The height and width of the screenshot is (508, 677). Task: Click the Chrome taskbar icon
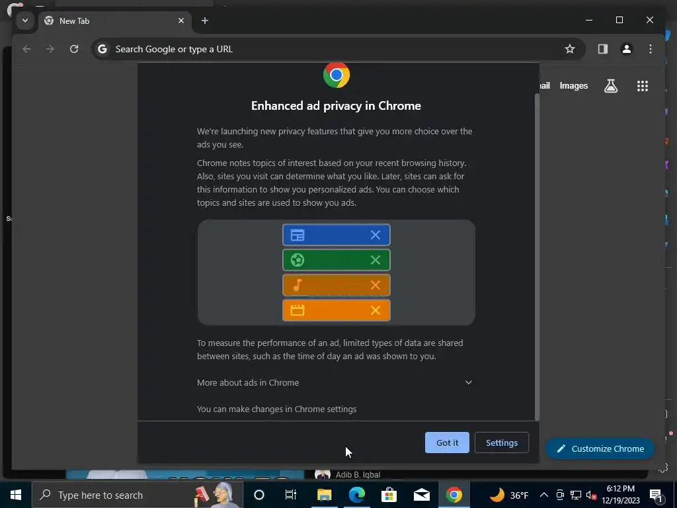pyautogui.click(x=454, y=495)
